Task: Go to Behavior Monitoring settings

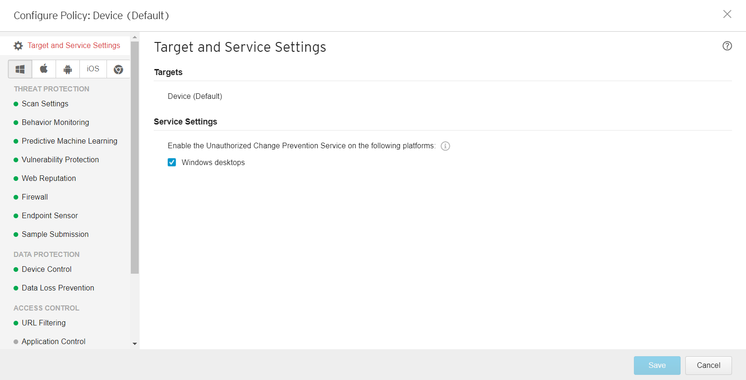Action: point(55,122)
